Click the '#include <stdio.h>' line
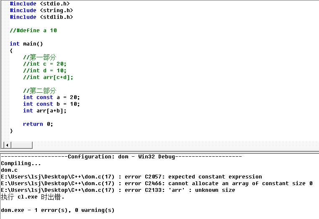 click(40, 4)
